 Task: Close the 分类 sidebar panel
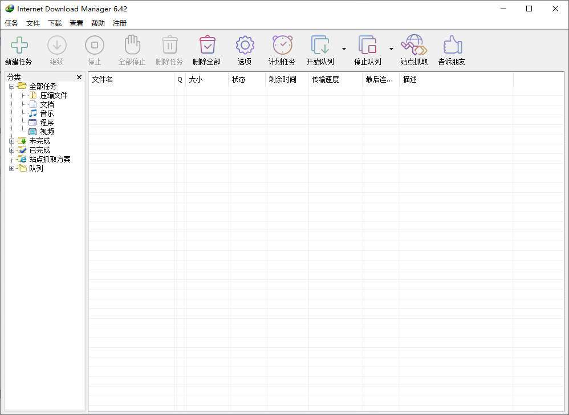[x=79, y=77]
